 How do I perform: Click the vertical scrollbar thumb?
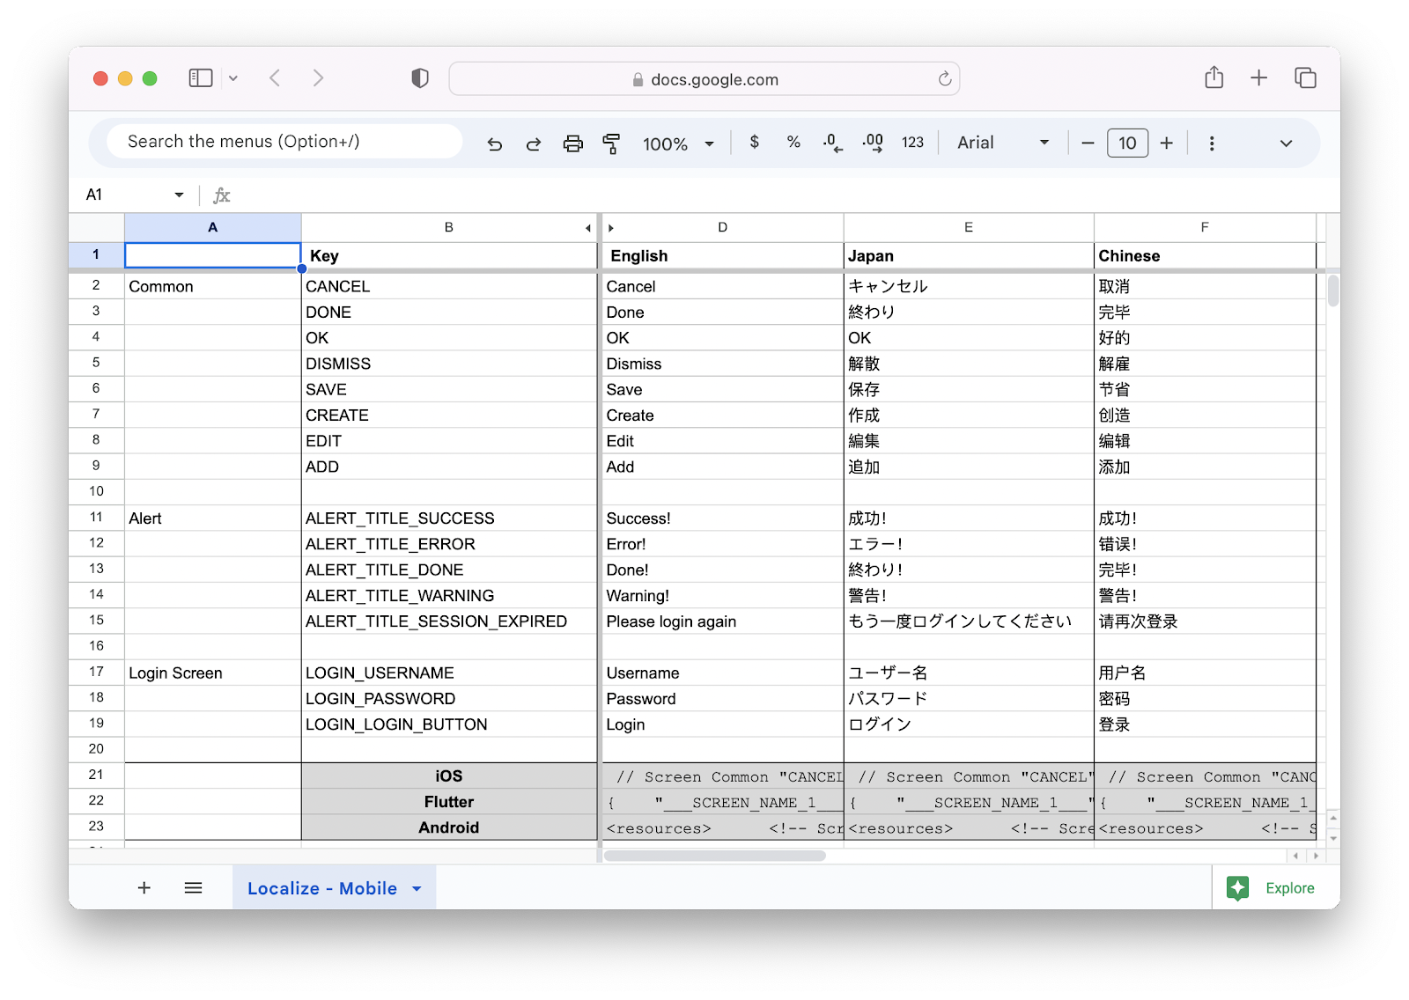pos(1333,290)
